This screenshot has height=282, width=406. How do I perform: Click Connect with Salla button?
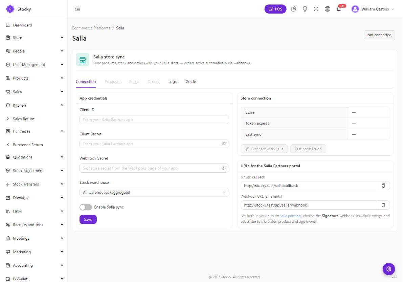(x=264, y=149)
